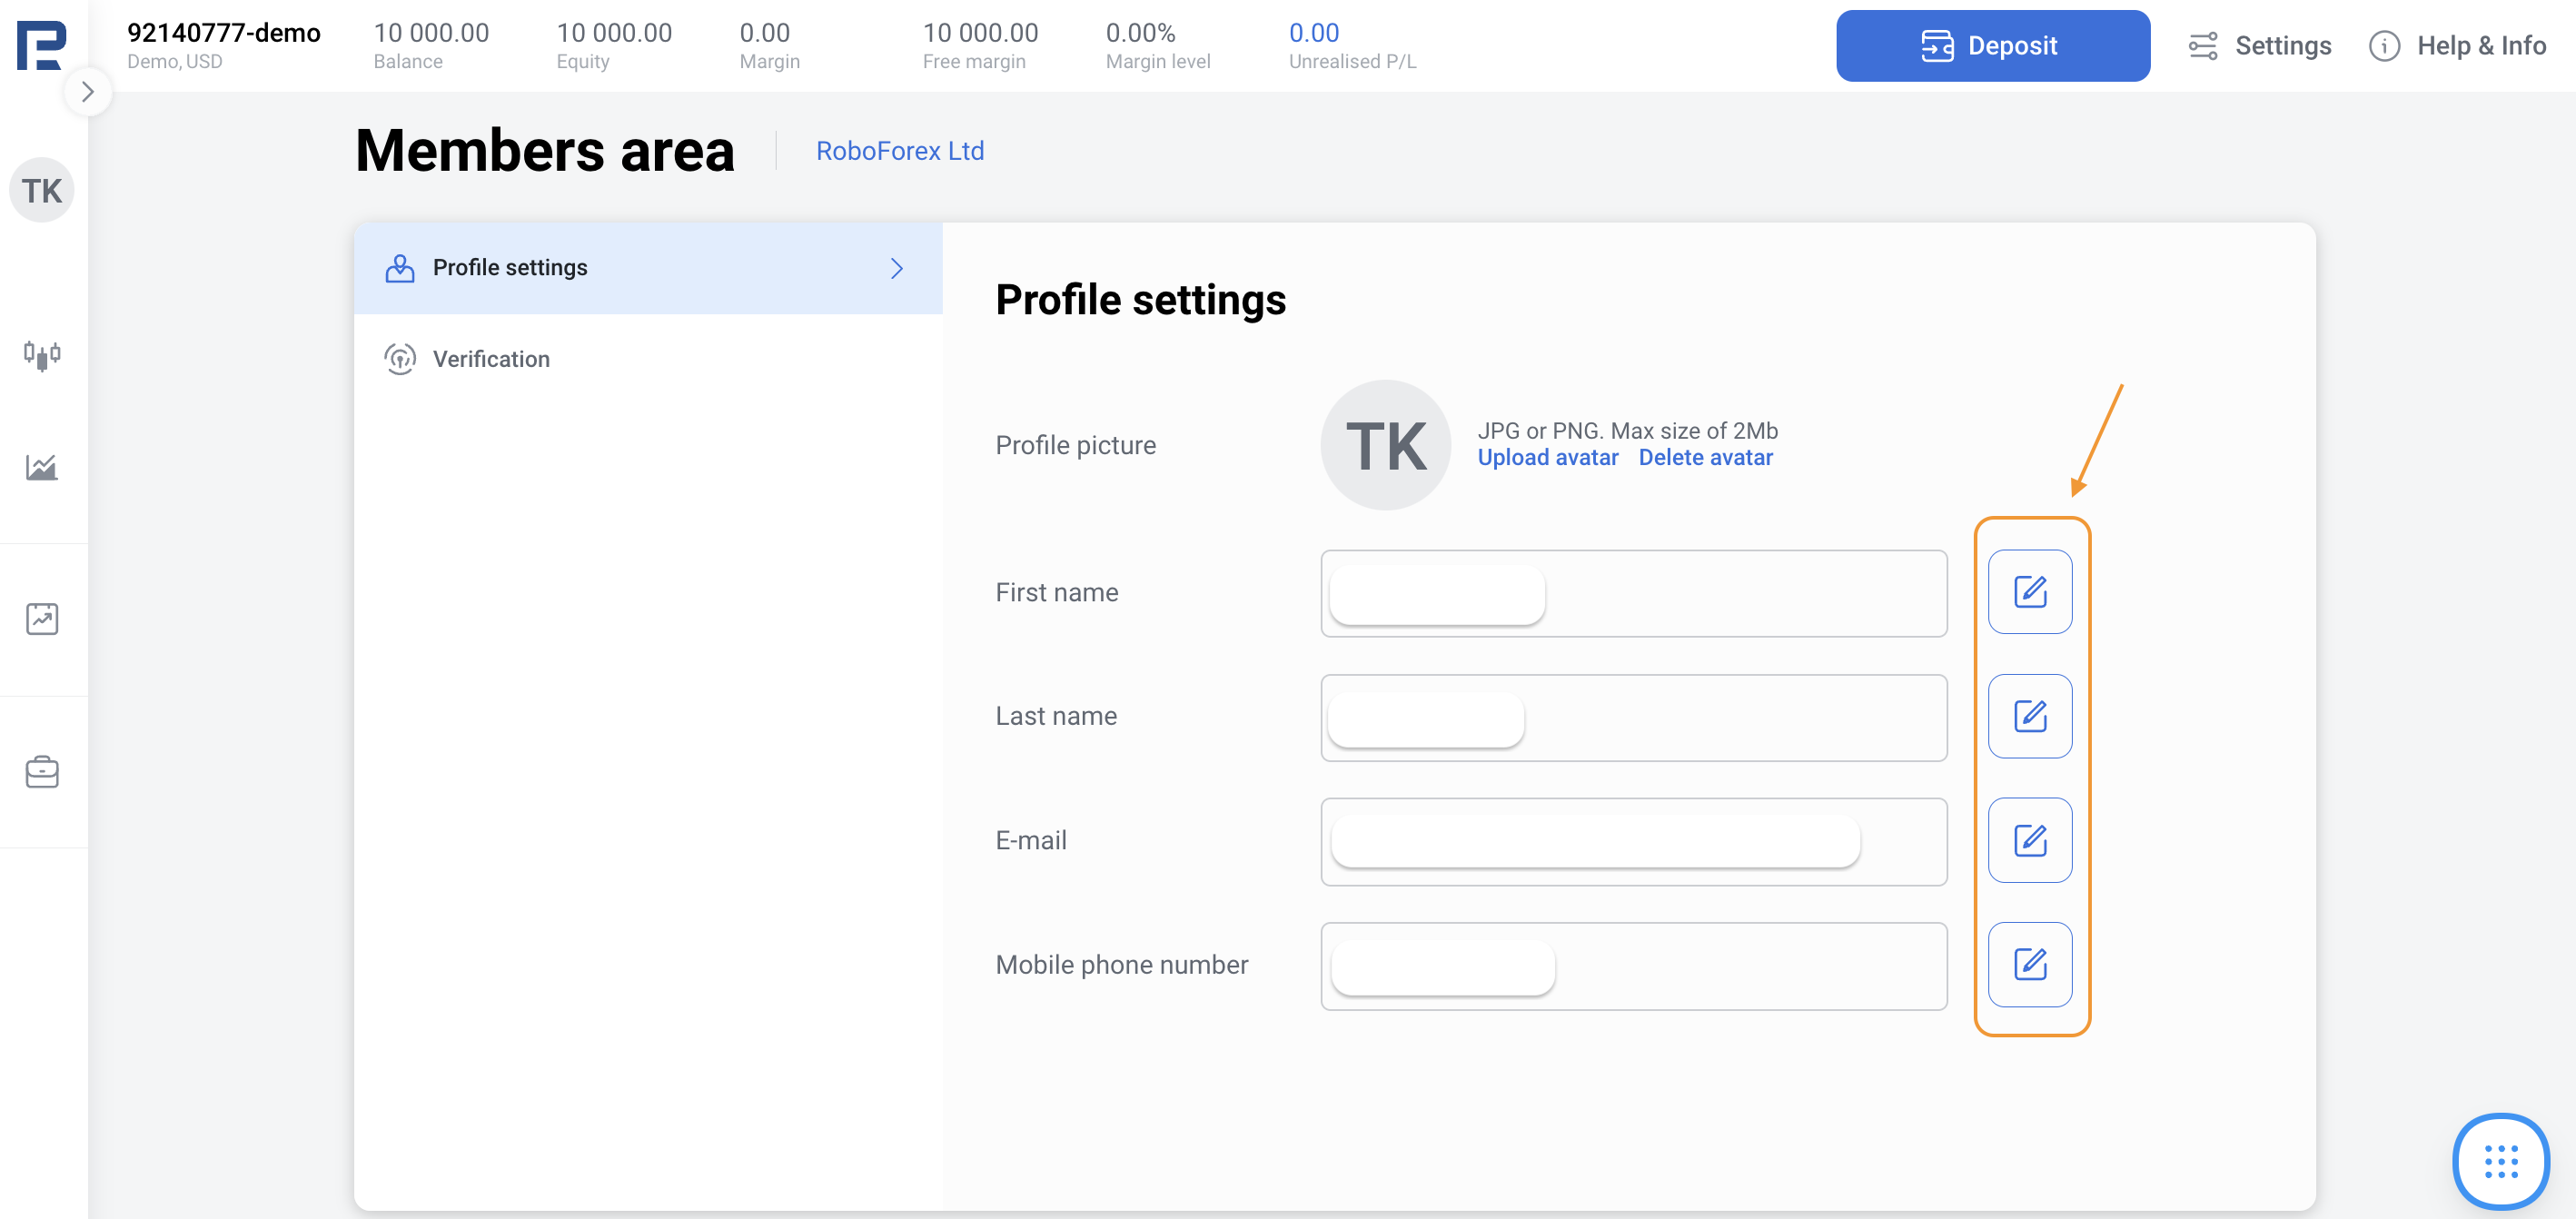Screen dimensions: 2576x1219
Task: Select the Profile settings menu item
Action: point(510,268)
